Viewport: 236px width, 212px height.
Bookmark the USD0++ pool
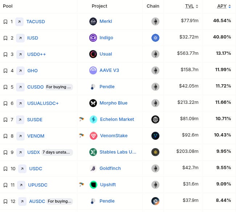point(5,54)
